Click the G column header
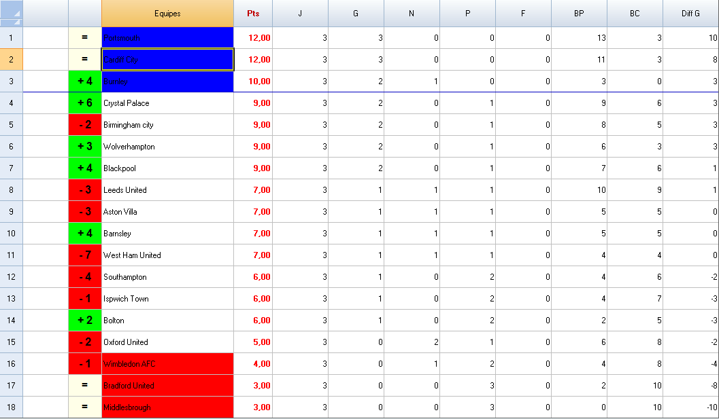719x419 pixels. 356,14
